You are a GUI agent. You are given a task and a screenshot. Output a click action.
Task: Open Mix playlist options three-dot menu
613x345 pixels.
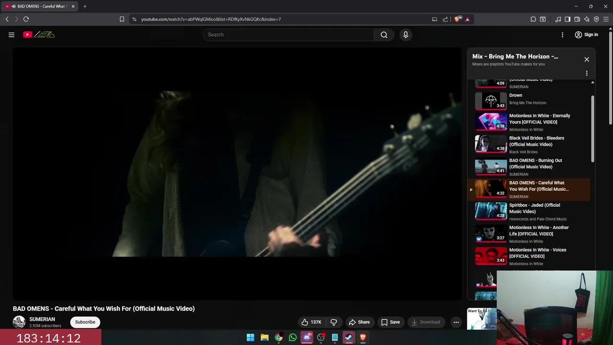(587, 73)
